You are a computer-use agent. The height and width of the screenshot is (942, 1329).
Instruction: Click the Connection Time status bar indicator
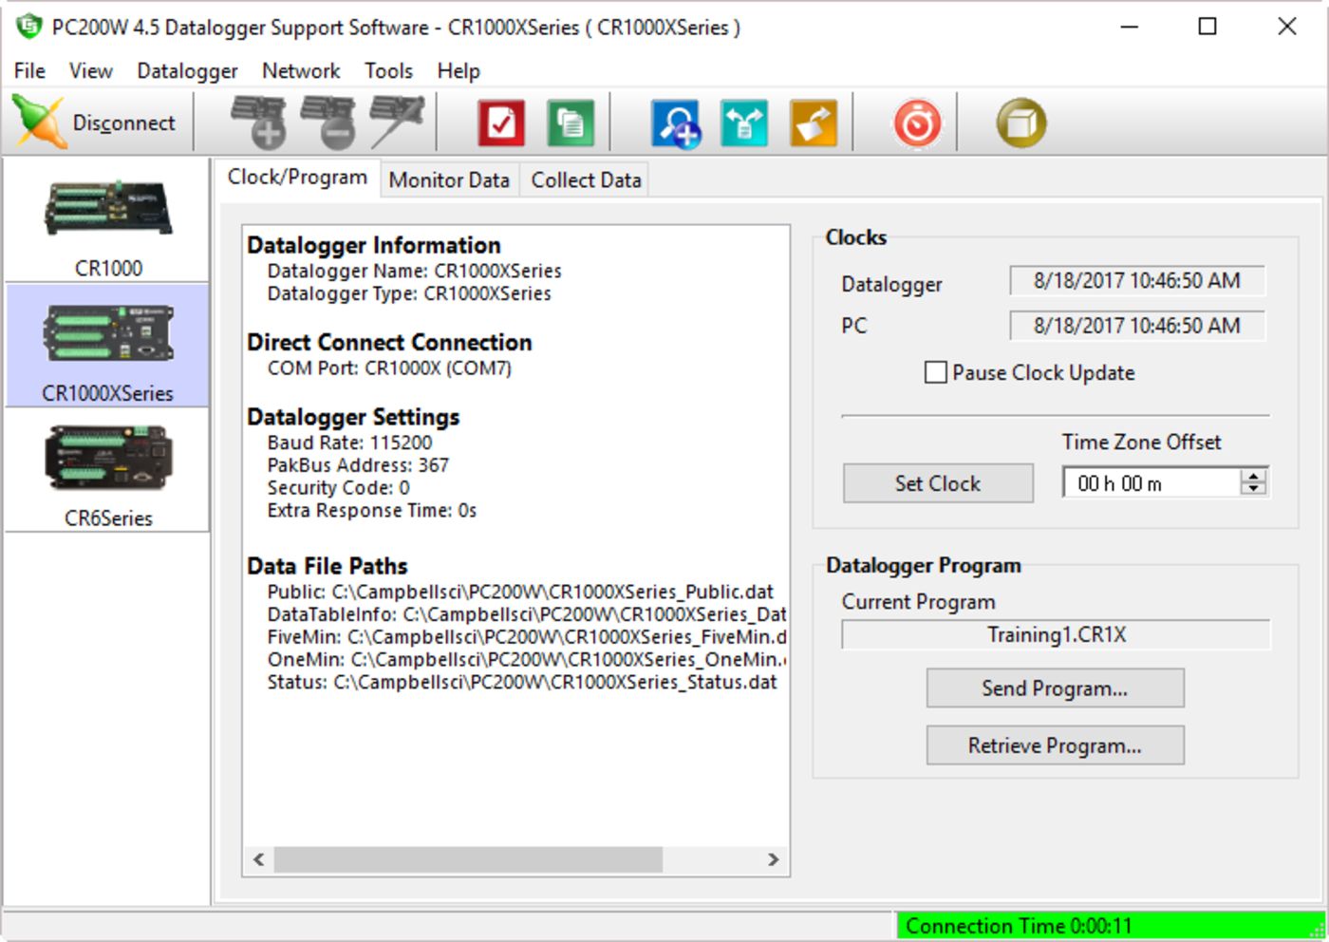coord(1111,926)
